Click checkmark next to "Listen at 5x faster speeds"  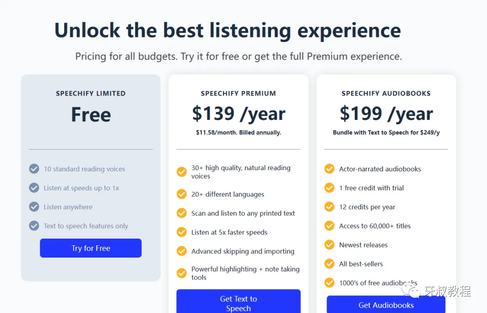click(x=182, y=232)
